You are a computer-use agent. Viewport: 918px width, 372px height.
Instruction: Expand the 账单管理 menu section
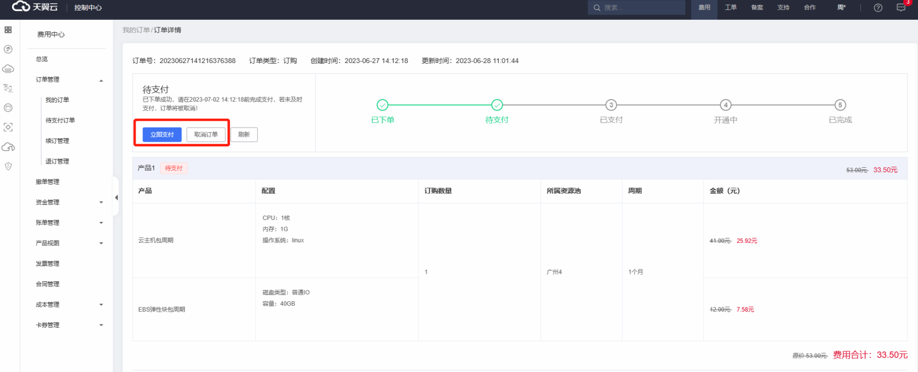pyautogui.click(x=101, y=223)
